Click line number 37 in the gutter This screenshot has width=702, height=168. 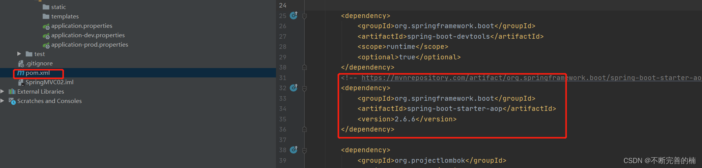pos(283,140)
